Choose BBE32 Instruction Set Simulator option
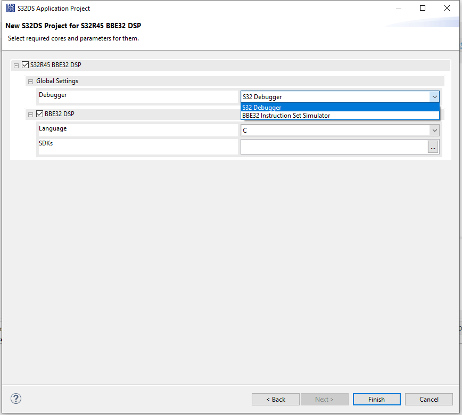Image resolution: width=462 pixels, height=415 pixels. point(340,115)
